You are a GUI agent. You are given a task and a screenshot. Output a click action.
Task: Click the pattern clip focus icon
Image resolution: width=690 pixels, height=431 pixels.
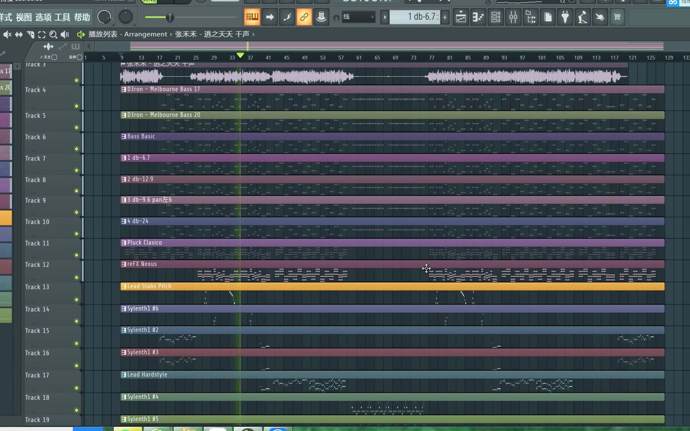[75, 47]
